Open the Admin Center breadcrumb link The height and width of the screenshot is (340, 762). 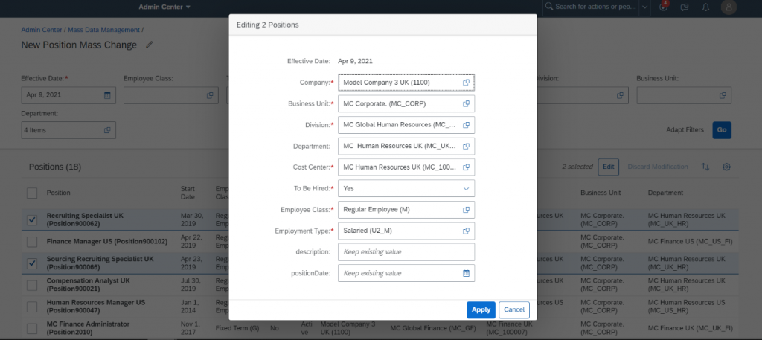pos(42,30)
